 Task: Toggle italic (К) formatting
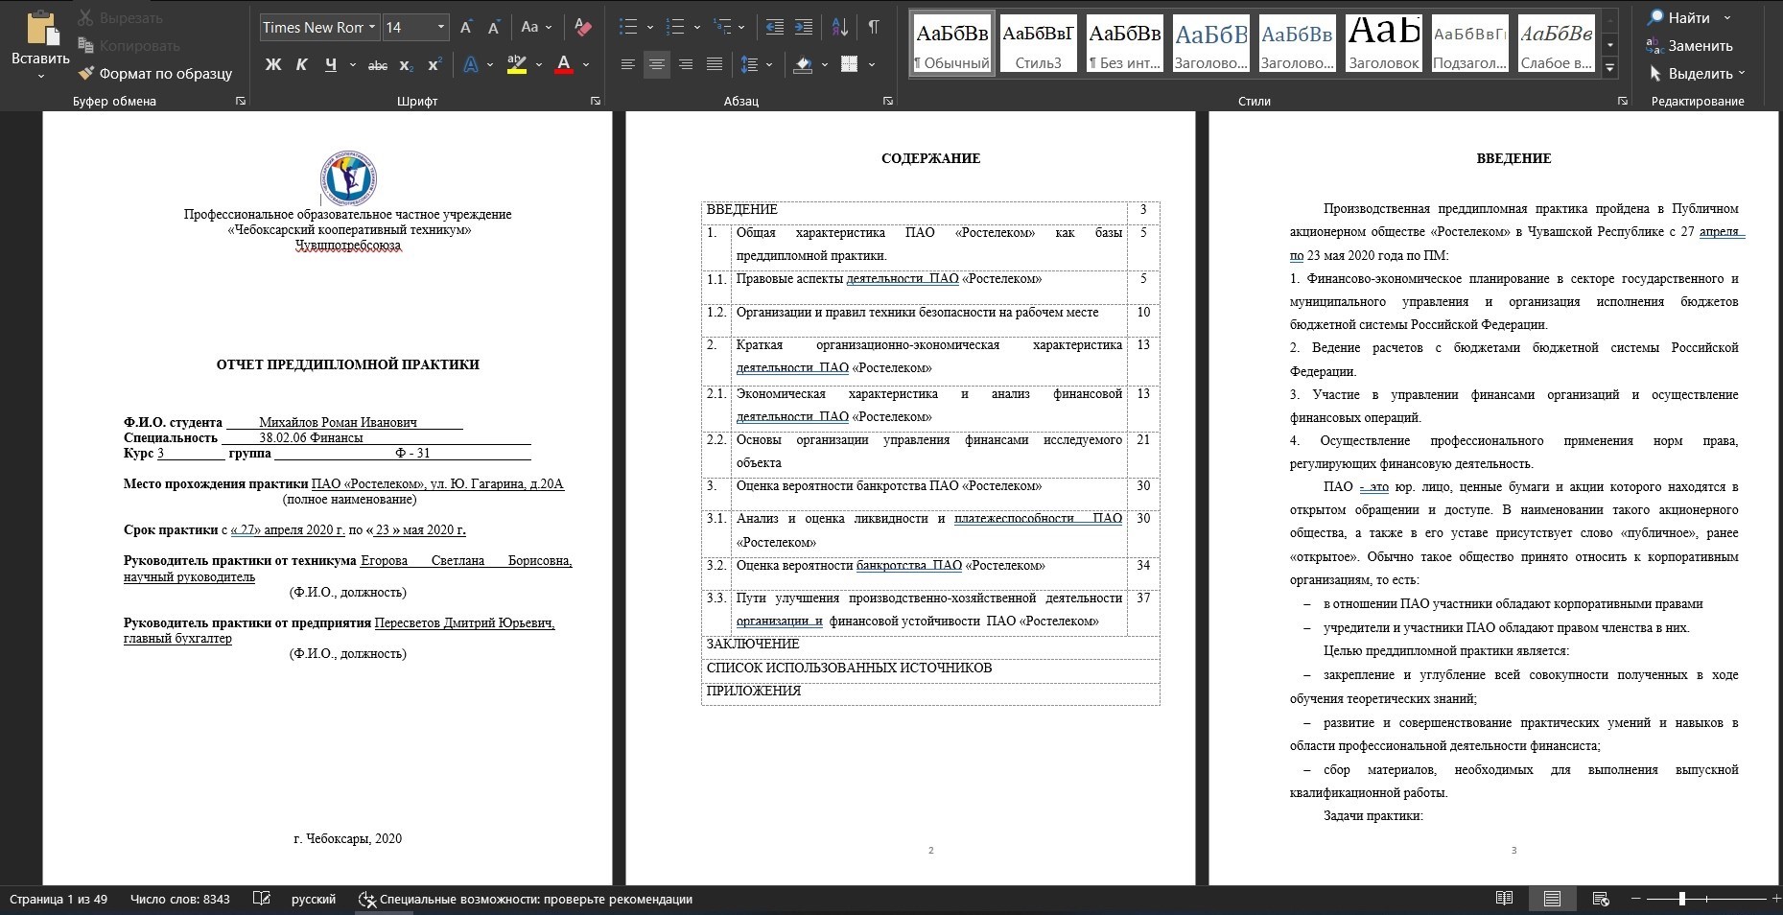click(302, 64)
